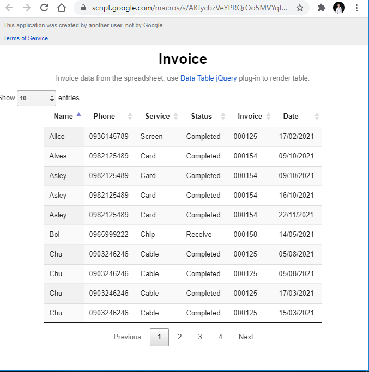The width and height of the screenshot is (369, 372).
Task: Go to page 2 of the table
Action: pyautogui.click(x=180, y=337)
